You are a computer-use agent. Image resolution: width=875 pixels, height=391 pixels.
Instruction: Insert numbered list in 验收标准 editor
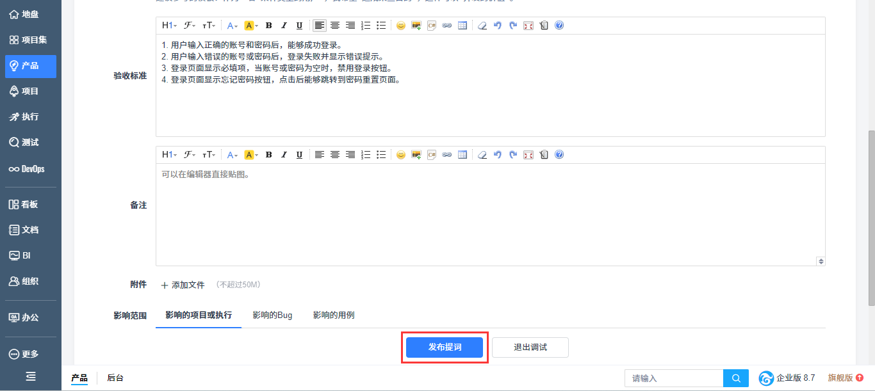[x=366, y=26]
